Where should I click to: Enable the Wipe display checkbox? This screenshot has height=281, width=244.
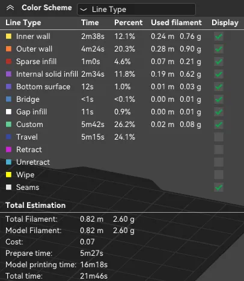pos(219,175)
